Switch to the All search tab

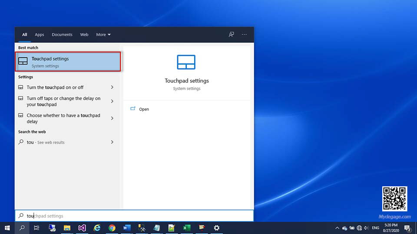click(x=24, y=35)
